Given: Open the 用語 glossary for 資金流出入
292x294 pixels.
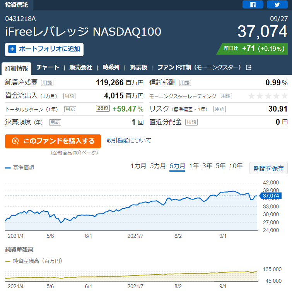Looking at the screenshot, I should click(x=69, y=96).
